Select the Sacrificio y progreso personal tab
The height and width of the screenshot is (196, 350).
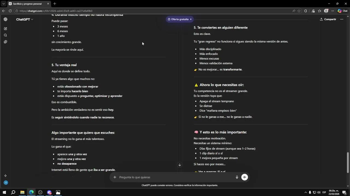27,4
